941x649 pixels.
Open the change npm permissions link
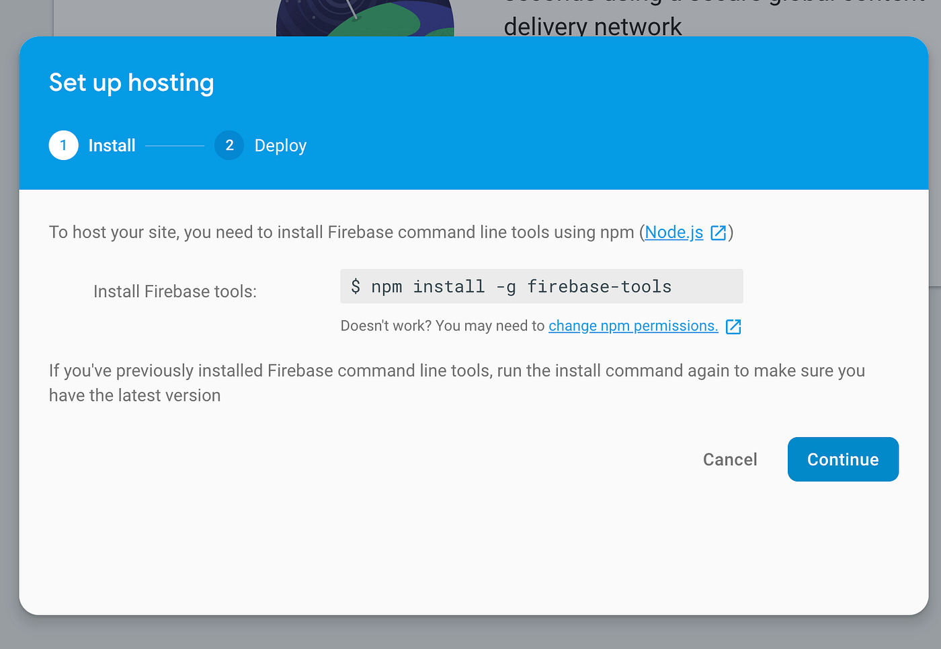[632, 326]
